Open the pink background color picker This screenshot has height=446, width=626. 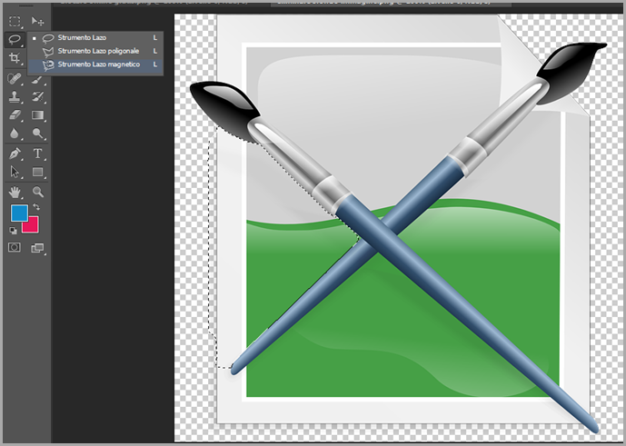[x=33, y=226]
